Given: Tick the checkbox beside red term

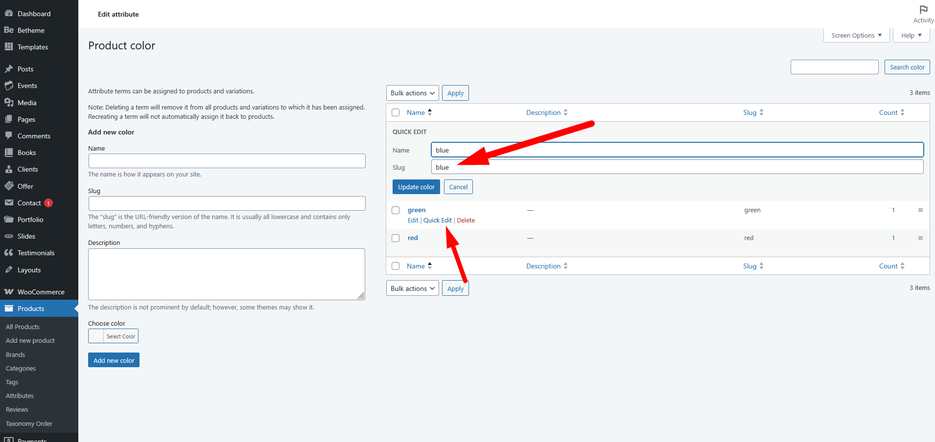Looking at the screenshot, I should point(396,238).
